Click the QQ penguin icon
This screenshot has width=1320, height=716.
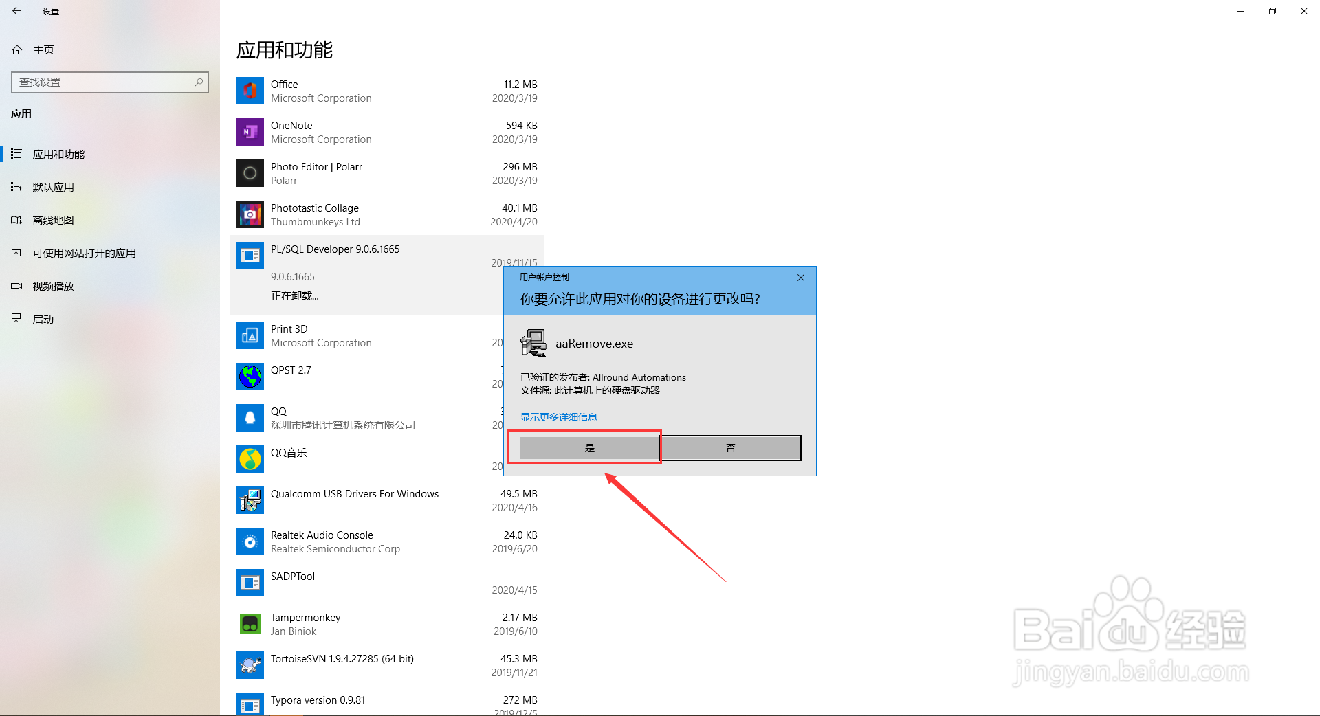250,418
